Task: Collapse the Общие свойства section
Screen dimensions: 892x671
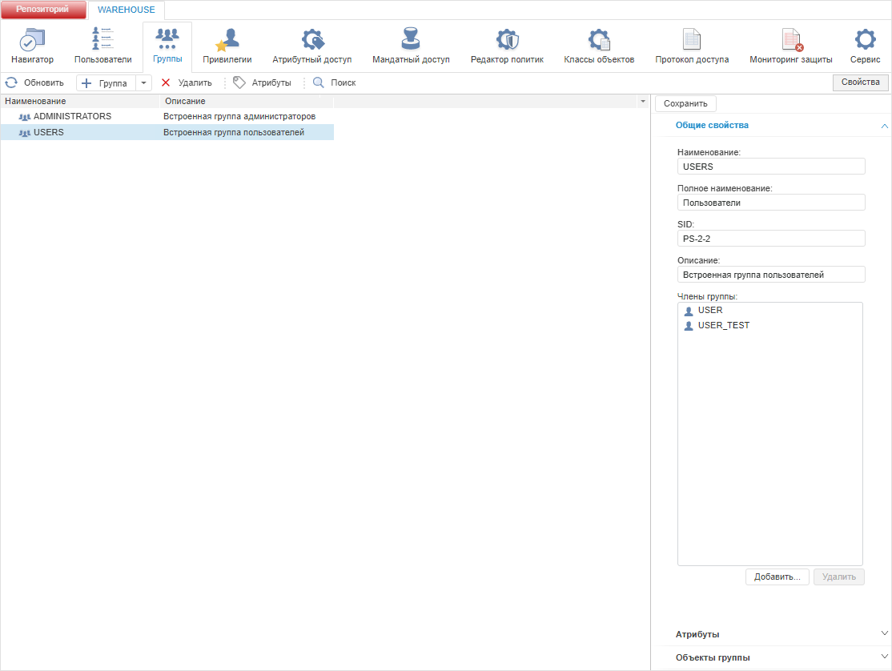Action: pyautogui.click(x=884, y=126)
